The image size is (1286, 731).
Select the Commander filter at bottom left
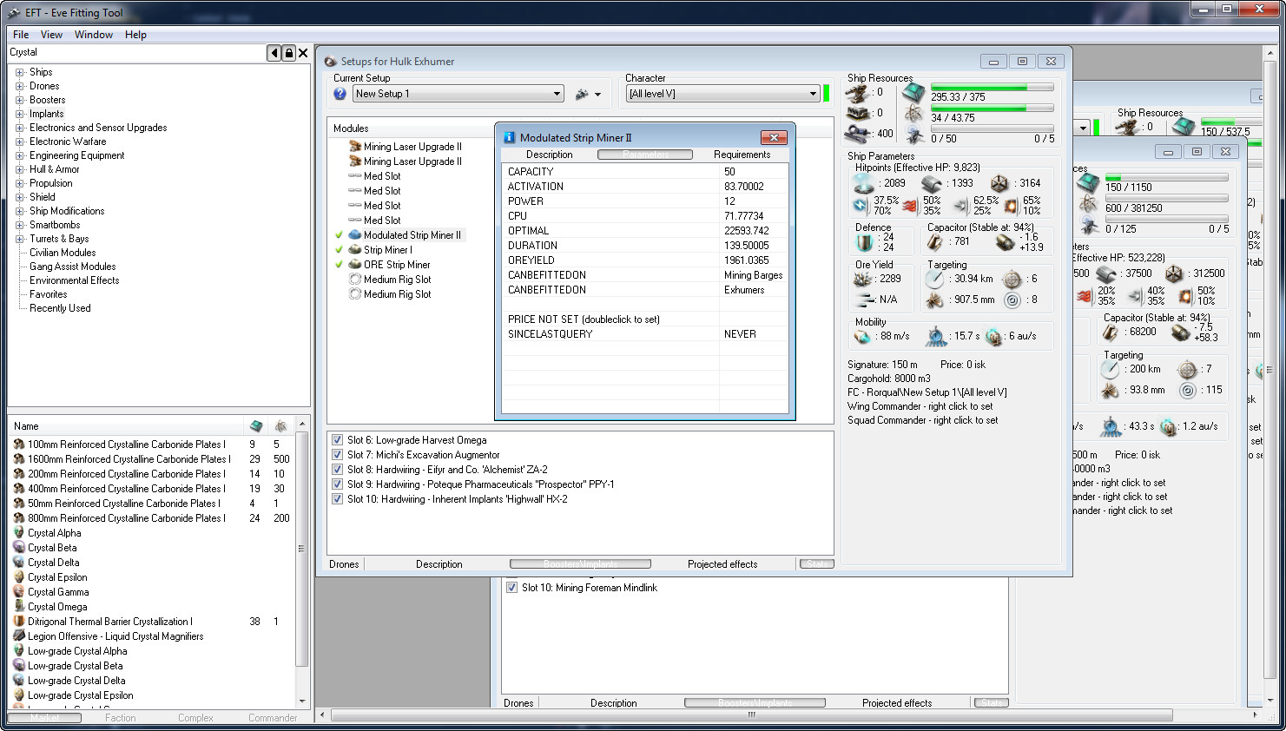[273, 718]
